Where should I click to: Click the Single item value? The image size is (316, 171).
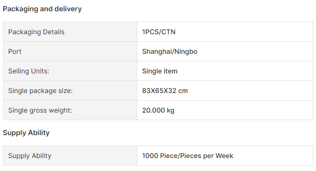tap(160, 71)
